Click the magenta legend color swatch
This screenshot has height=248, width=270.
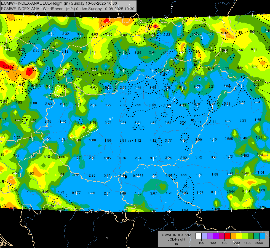222,236
